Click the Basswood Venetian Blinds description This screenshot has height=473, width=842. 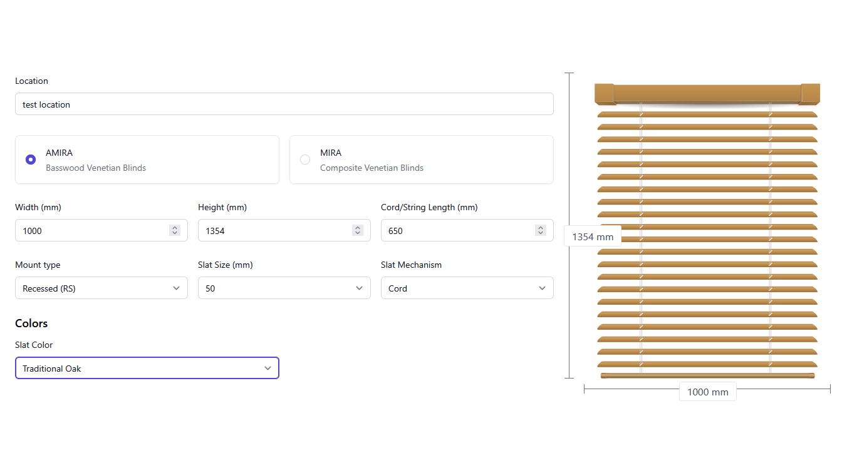[96, 168]
